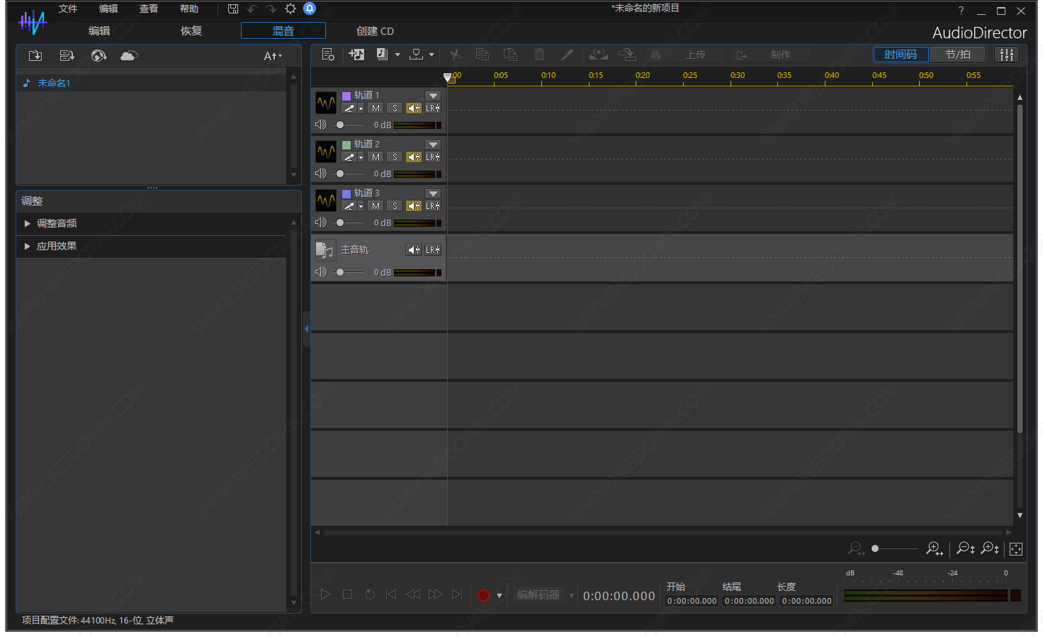
Task: Click the save project floppy icon
Action: pyautogui.click(x=233, y=9)
